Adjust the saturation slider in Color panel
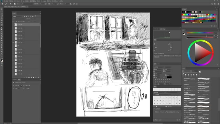The height and width of the screenshot is (124, 220). point(200,35)
